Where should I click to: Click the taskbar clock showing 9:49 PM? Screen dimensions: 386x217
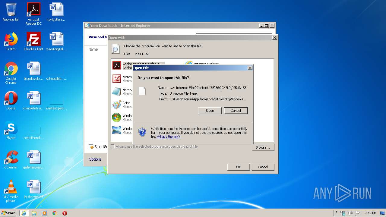tap(370, 213)
